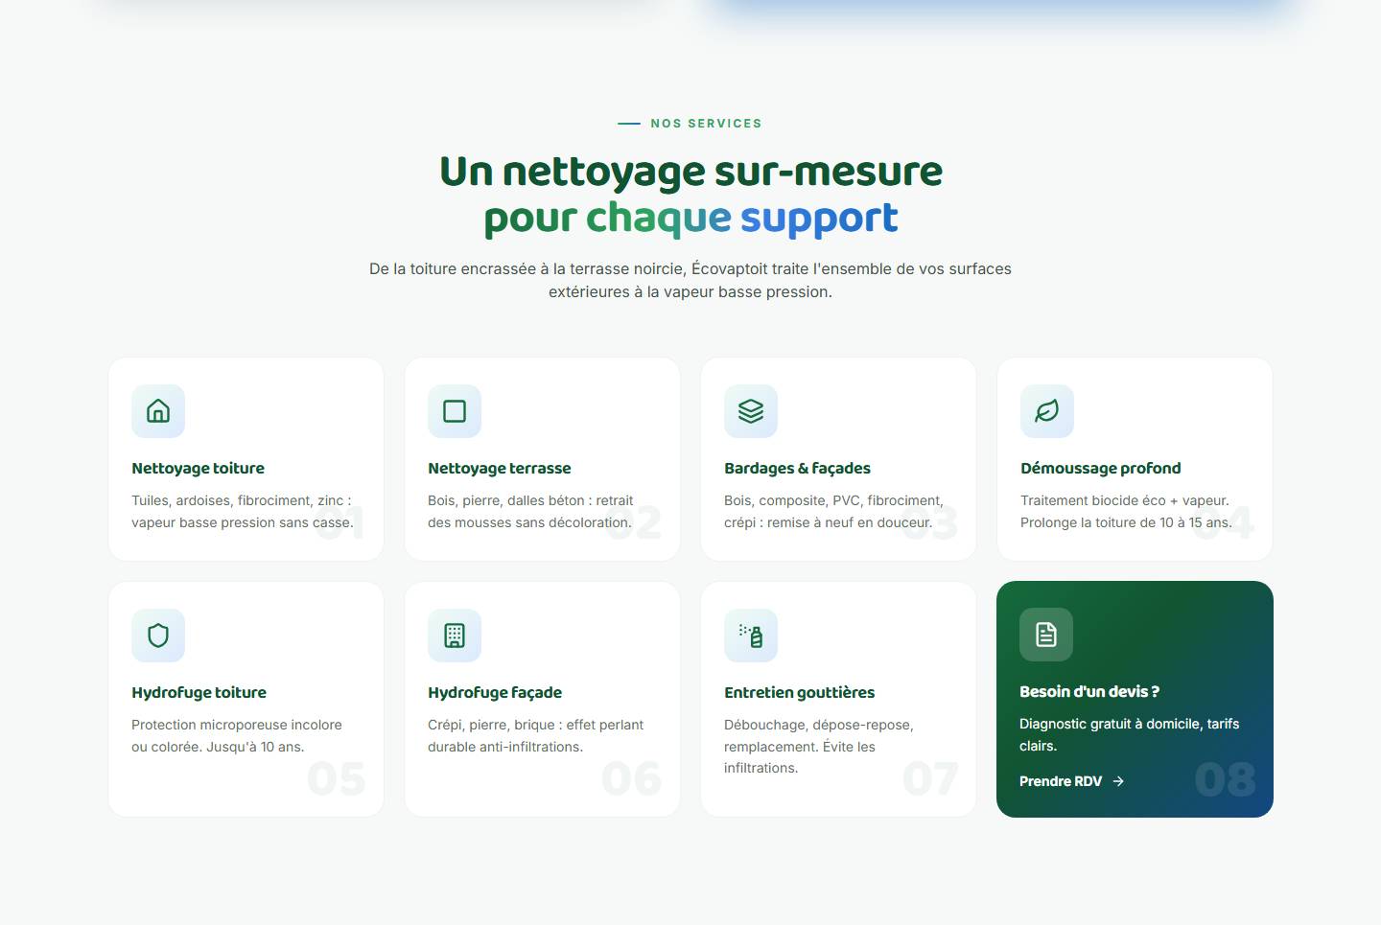Select the Entretien gouttières heading
The height and width of the screenshot is (925, 1381).
coord(799,692)
